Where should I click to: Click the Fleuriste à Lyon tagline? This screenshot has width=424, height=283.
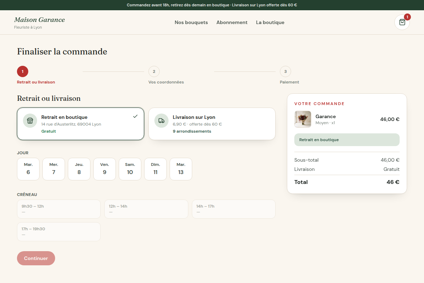(x=28, y=27)
